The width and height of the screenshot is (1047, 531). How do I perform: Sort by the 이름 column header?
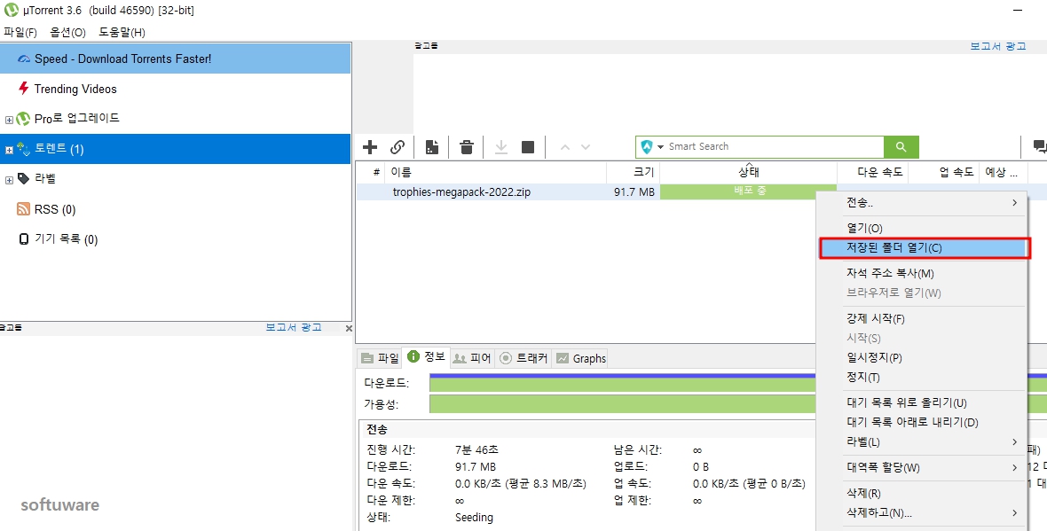pyautogui.click(x=495, y=172)
